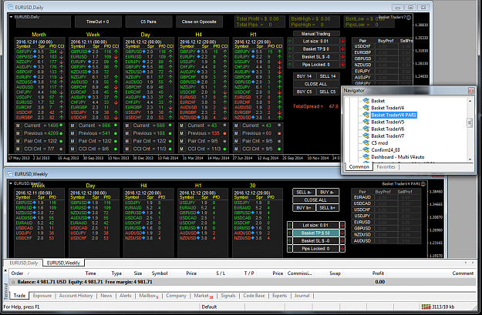Image resolution: width=482 pixels, height=315 pixels.
Task: Increase Lot size green arrow in Weekly chart
Action: pyautogui.click(x=289, y=225)
